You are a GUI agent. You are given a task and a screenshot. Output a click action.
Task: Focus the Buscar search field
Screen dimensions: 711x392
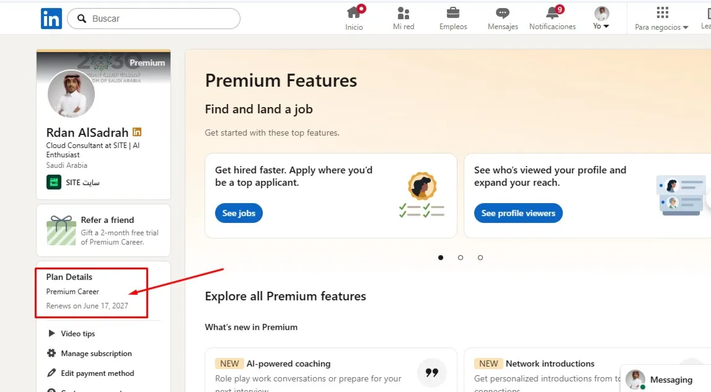(x=154, y=19)
